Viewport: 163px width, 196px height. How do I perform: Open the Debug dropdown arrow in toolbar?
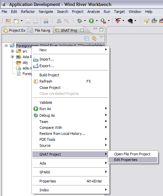tap(85, 20)
